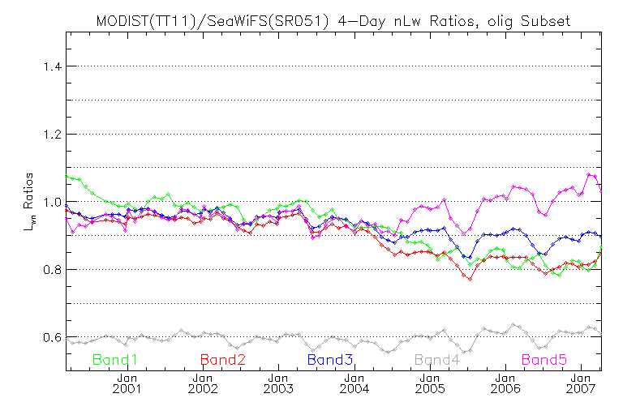623x415 pixels.
Task: Click the 1.2 y-axis tick label
Action: point(52,135)
